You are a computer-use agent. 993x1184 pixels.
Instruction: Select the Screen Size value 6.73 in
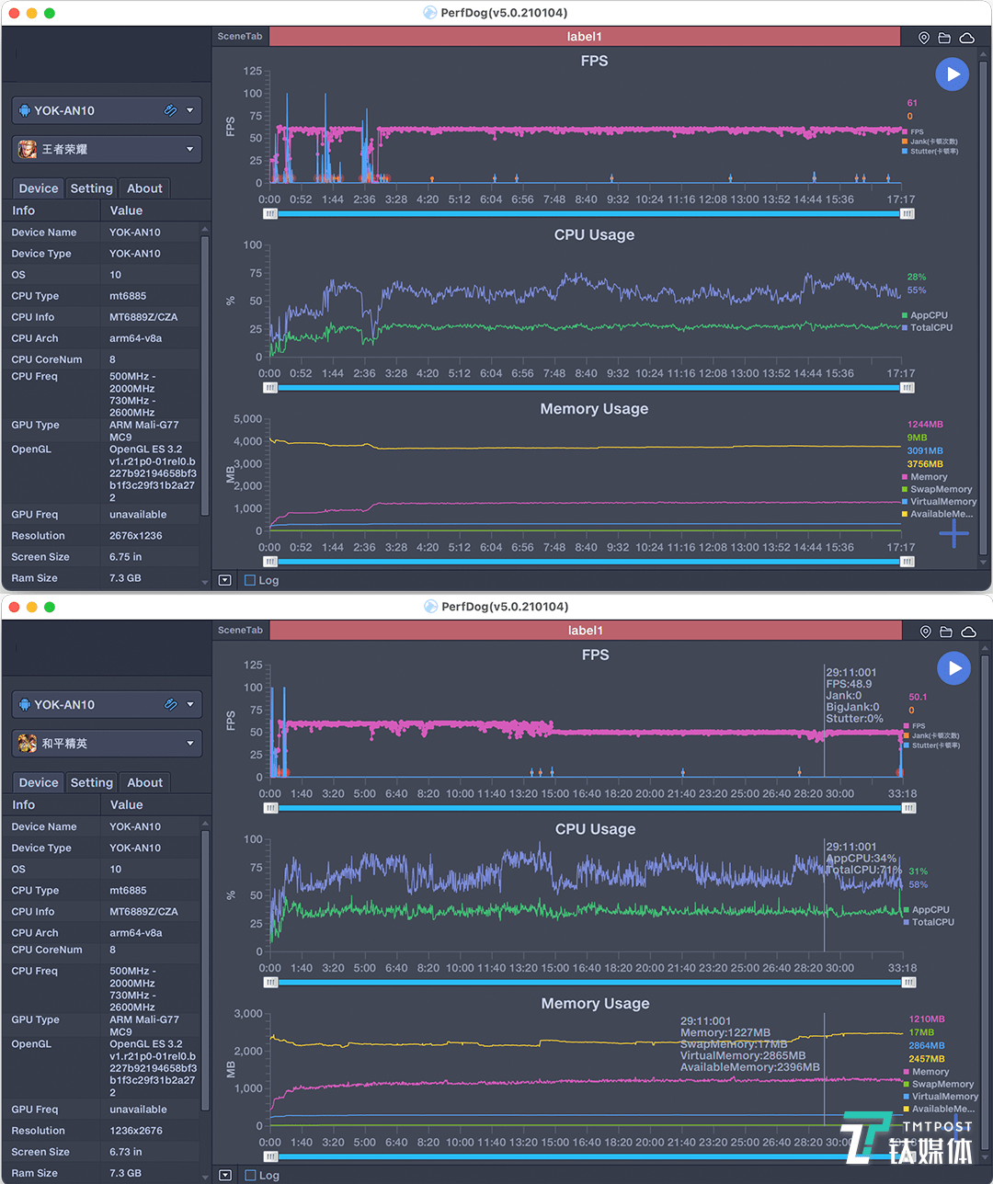126,1152
